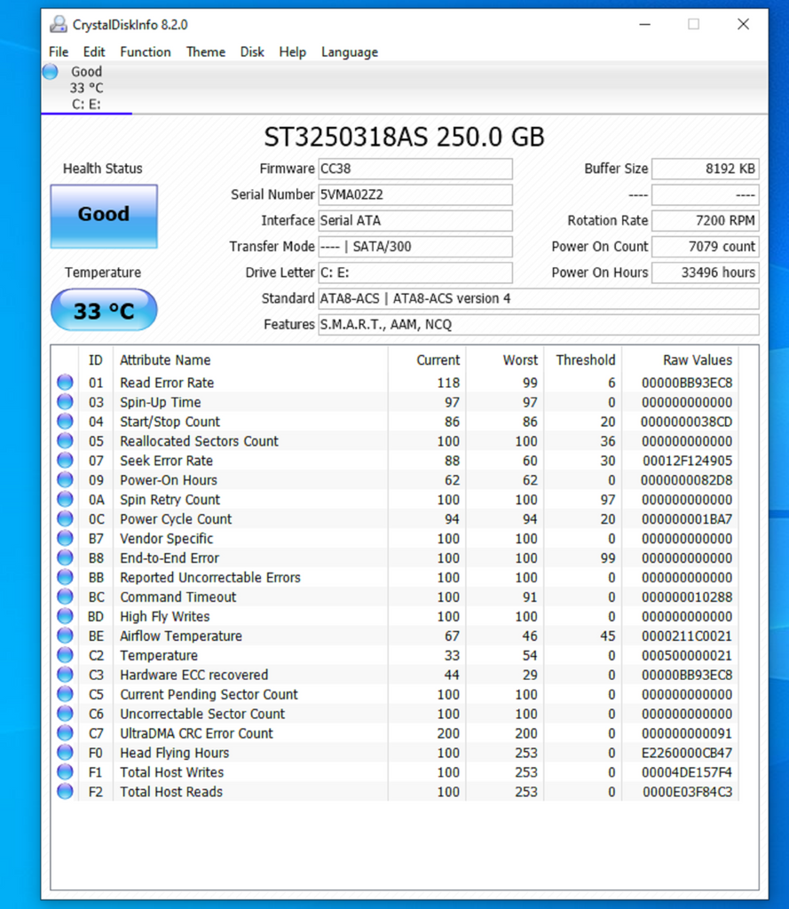Click the Drive Letter field
The width and height of the screenshot is (789, 909).
click(x=415, y=273)
